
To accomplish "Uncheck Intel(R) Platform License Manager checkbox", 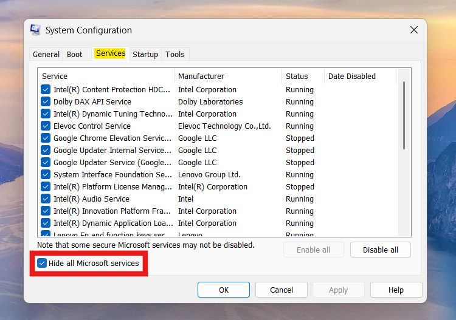I will click(46, 186).
